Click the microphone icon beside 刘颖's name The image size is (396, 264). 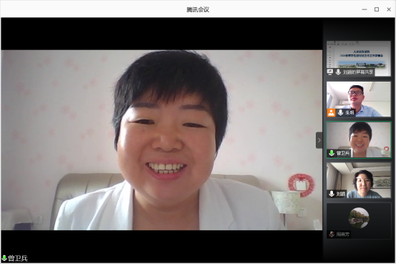[x=332, y=194]
